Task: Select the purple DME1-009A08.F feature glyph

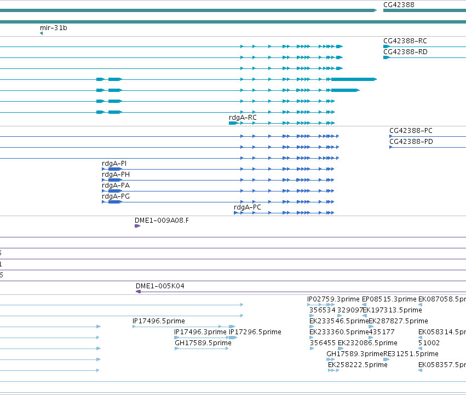Action: tap(137, 226)
